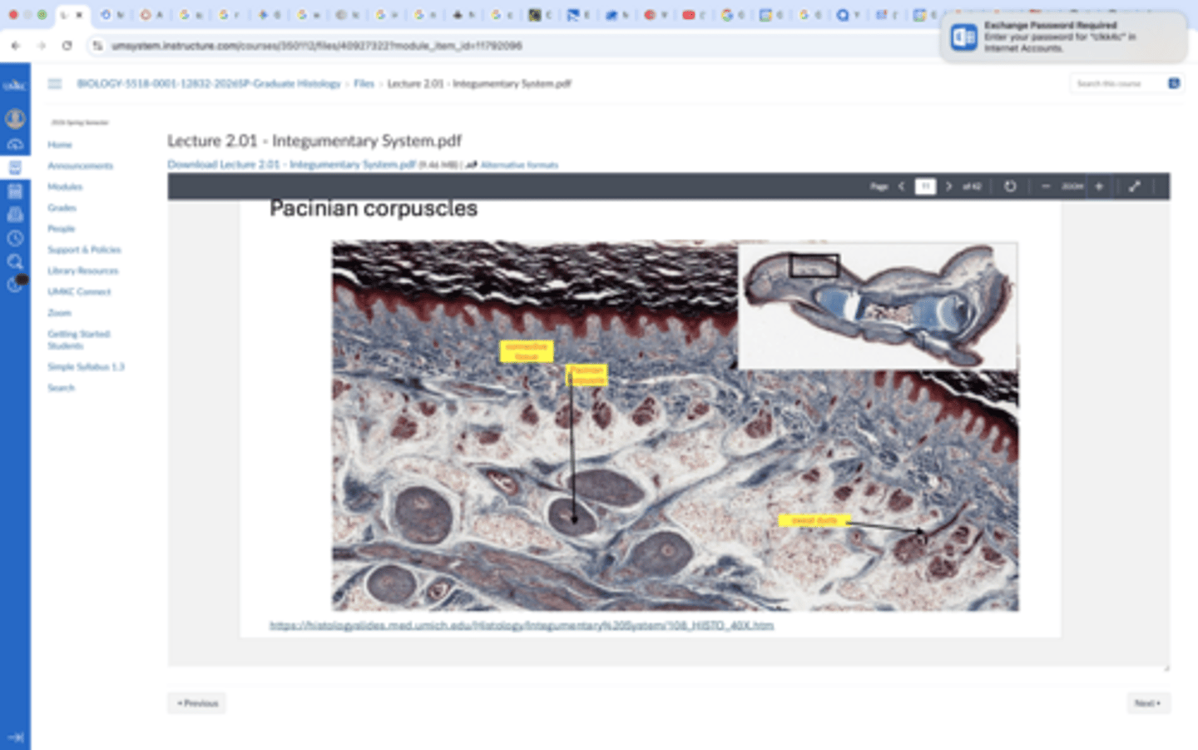Expand the global navigation with the arrow icon
This screenshot has height=750, width=1198.
tap(15, 737)
